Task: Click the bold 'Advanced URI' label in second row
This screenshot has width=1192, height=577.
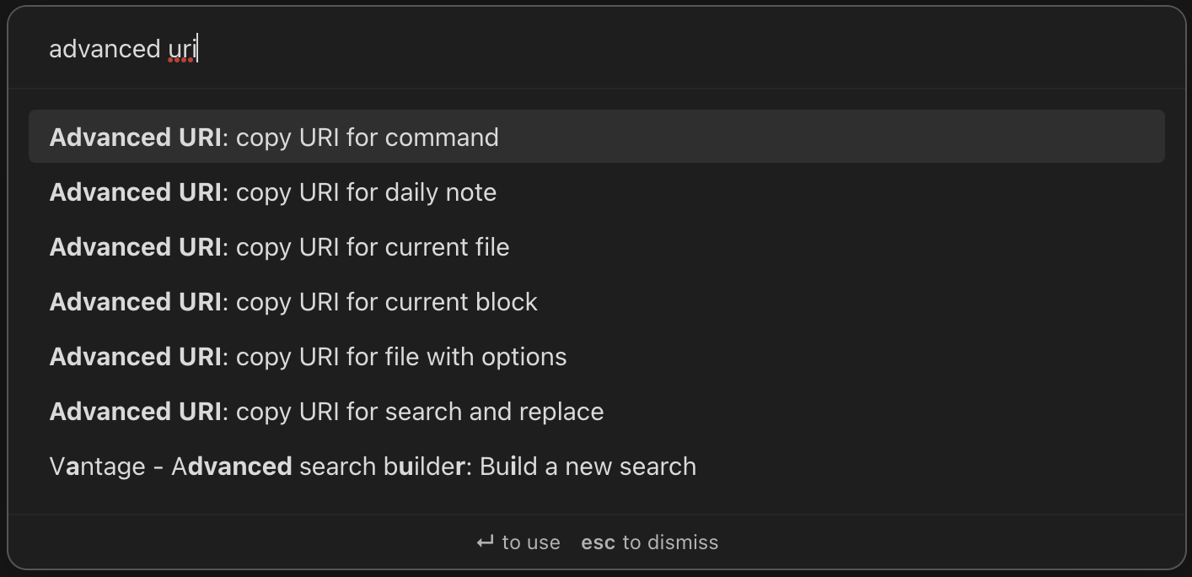Action: click(x=135, y=191)
